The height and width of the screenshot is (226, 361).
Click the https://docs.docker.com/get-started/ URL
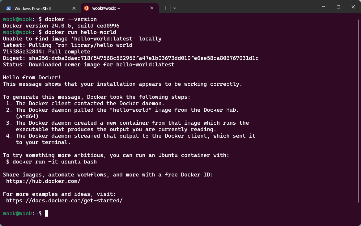point(64,200)
